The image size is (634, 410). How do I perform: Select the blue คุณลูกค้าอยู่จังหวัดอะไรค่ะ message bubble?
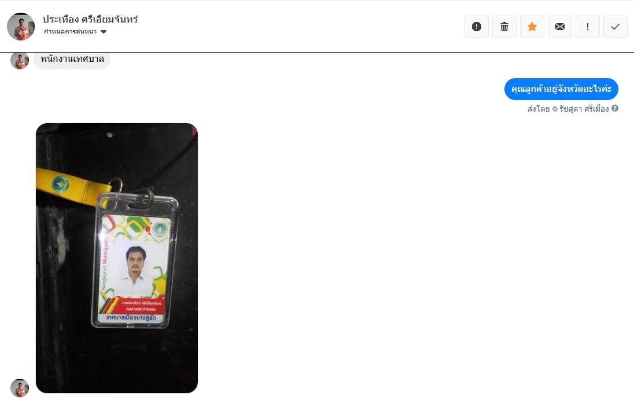pyautogui.click(x=561, y=89)
